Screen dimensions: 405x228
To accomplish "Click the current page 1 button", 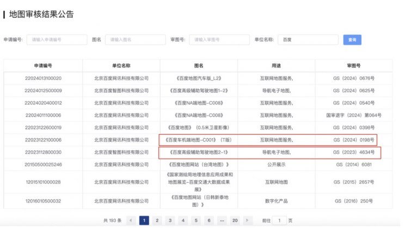I will tap(144, 220).
